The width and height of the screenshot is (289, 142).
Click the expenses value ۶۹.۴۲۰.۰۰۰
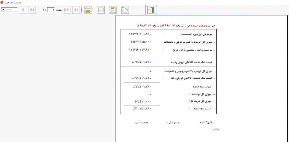coord(143,101)
